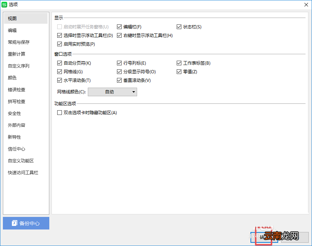
Task: Open 自定义功能区 settings
Action: click(26, 161)
